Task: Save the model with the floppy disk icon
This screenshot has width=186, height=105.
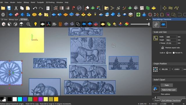Action: [9, 8]
